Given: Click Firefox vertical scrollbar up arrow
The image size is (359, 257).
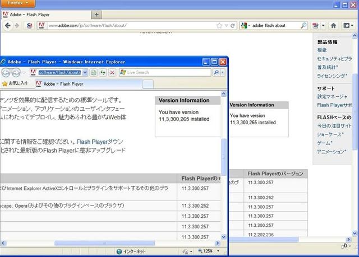Looking at the screenshot, I should (x=355, y=36).
